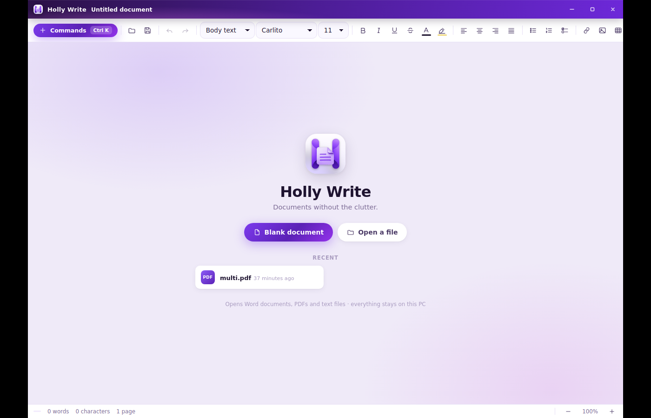Screen dimensions: 651x418
Task: Click the Holly Write logo in center
Action: [325, 154]
